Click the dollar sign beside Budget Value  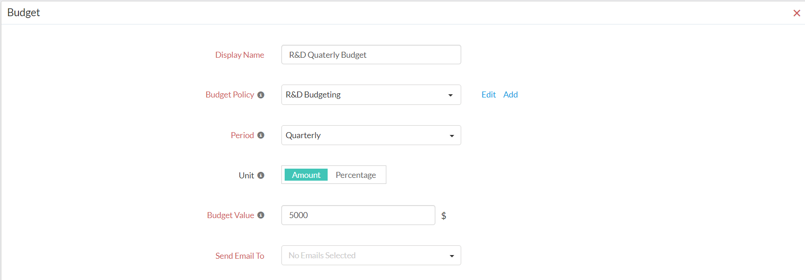click(x=444, y=215)
